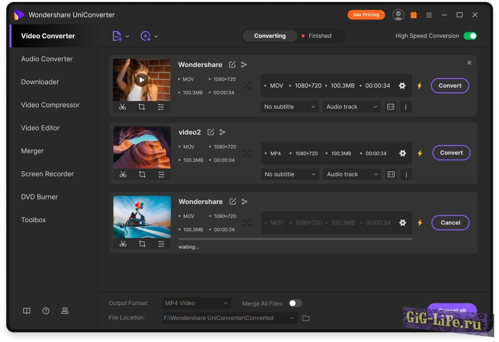Open the output folder icon beside File Location
499x342 pixels.
point(306,318)
